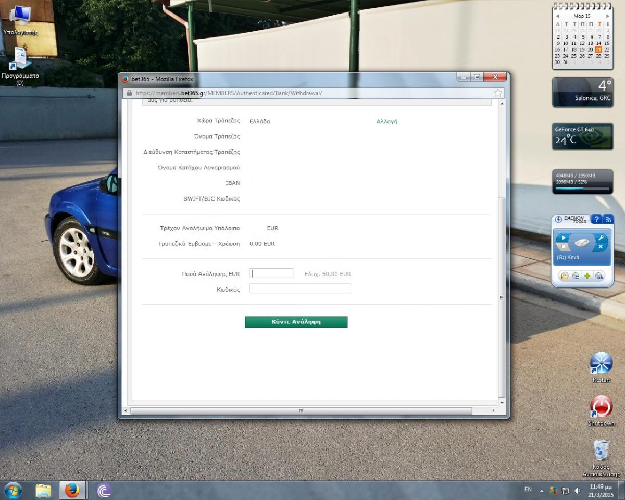Open the Προγράμματα (D) desktop shortcut
625x500 pixels.
coord(20,67)
